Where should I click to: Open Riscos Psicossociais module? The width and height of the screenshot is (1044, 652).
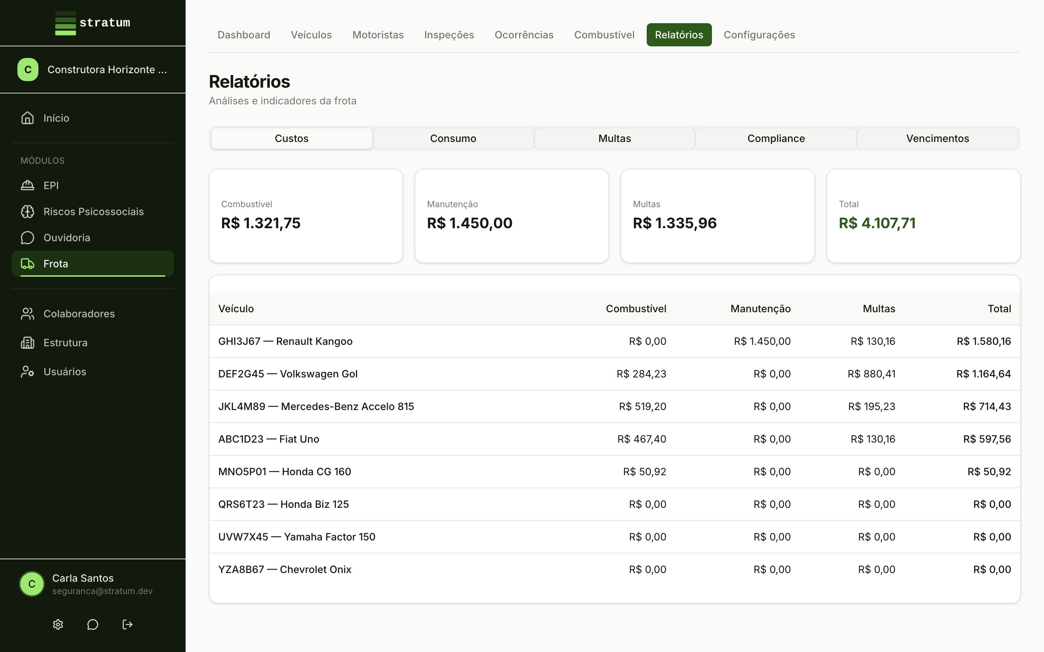click(93, 211)
